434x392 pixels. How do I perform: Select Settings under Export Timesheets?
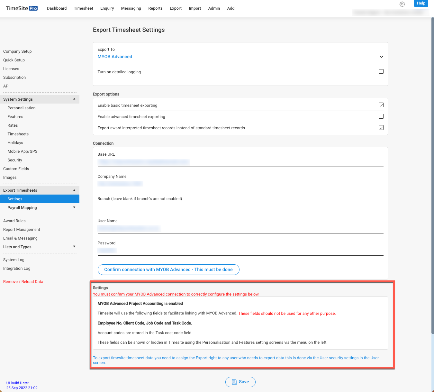tap(40, 199)
